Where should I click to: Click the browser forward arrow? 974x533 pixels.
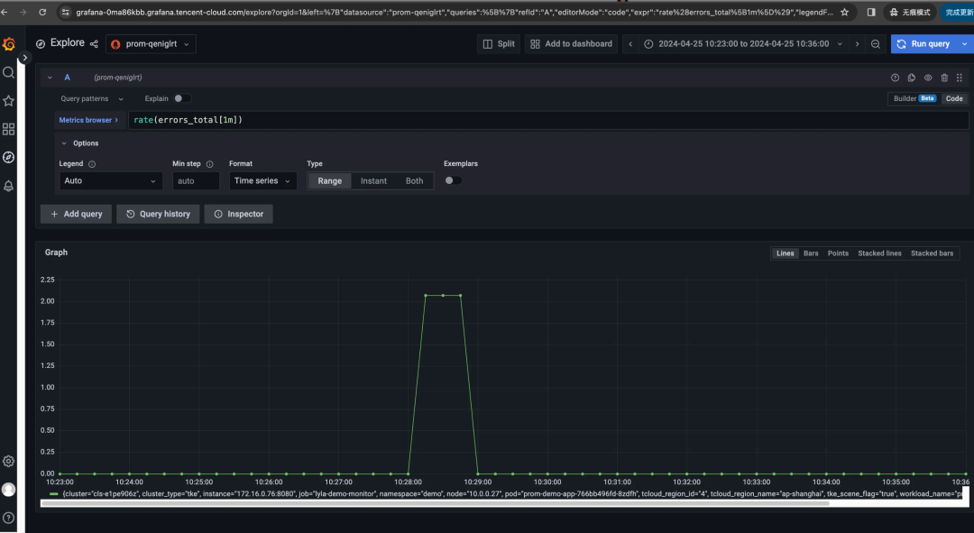click(x=23, y=12)
